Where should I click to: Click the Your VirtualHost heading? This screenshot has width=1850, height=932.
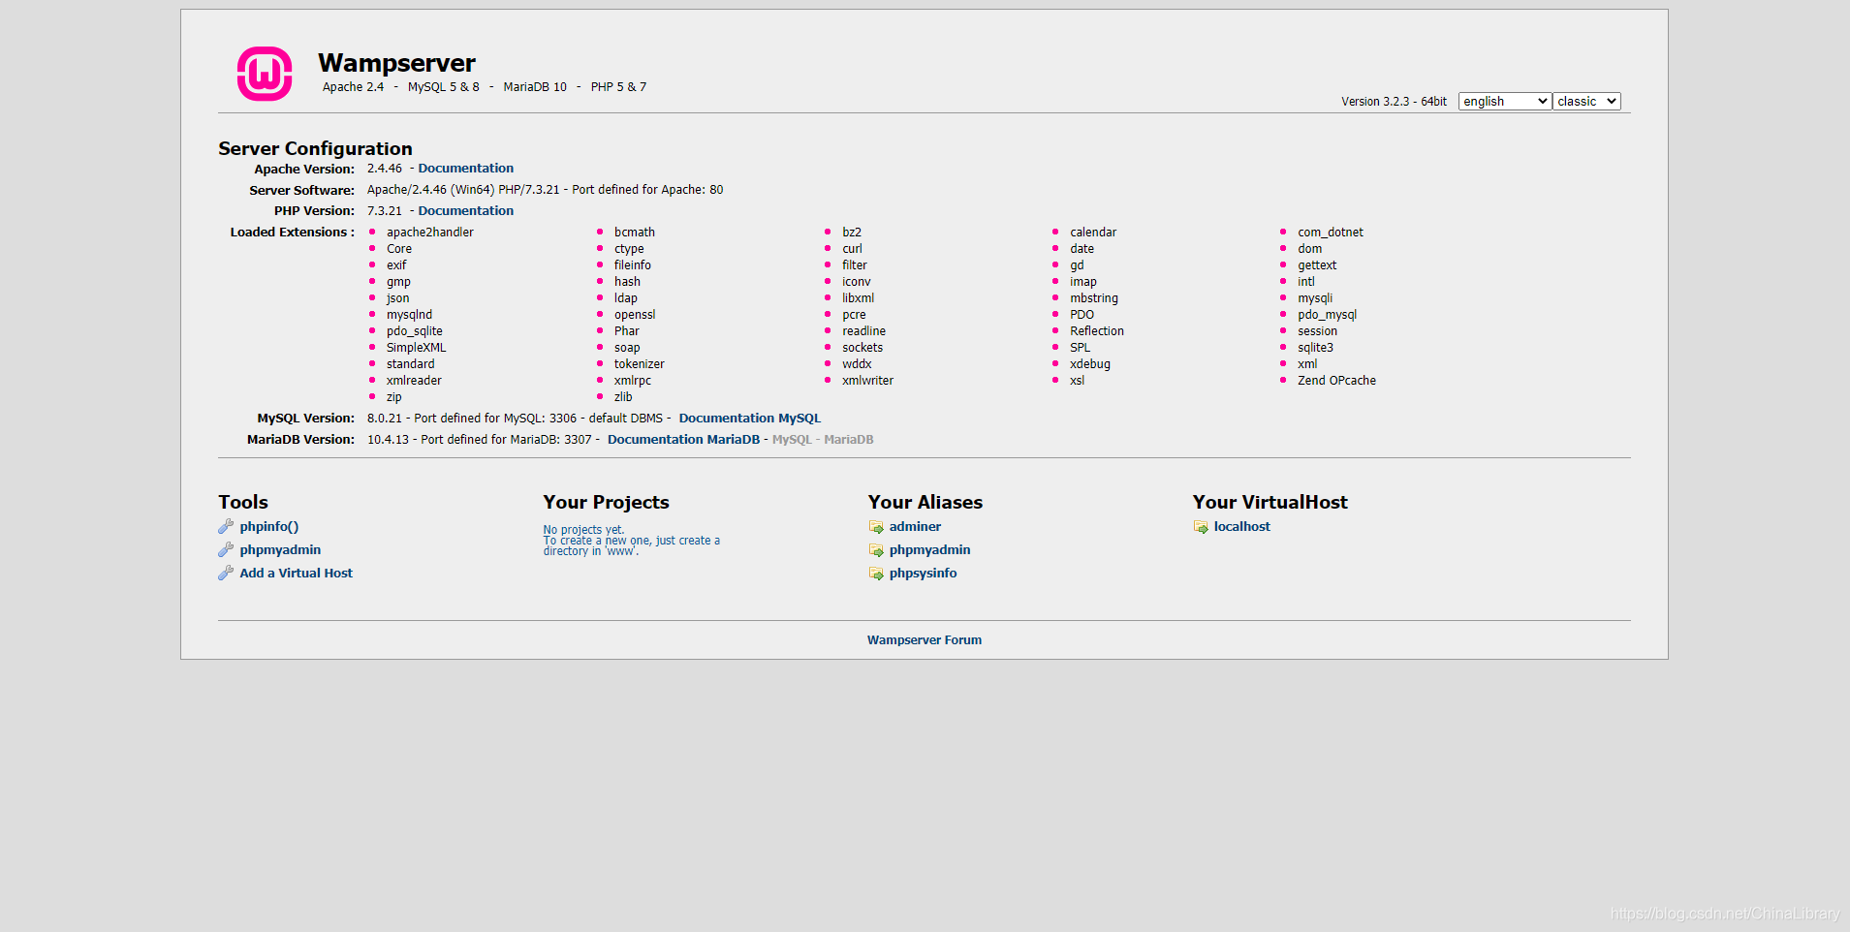coord(1270,503)
